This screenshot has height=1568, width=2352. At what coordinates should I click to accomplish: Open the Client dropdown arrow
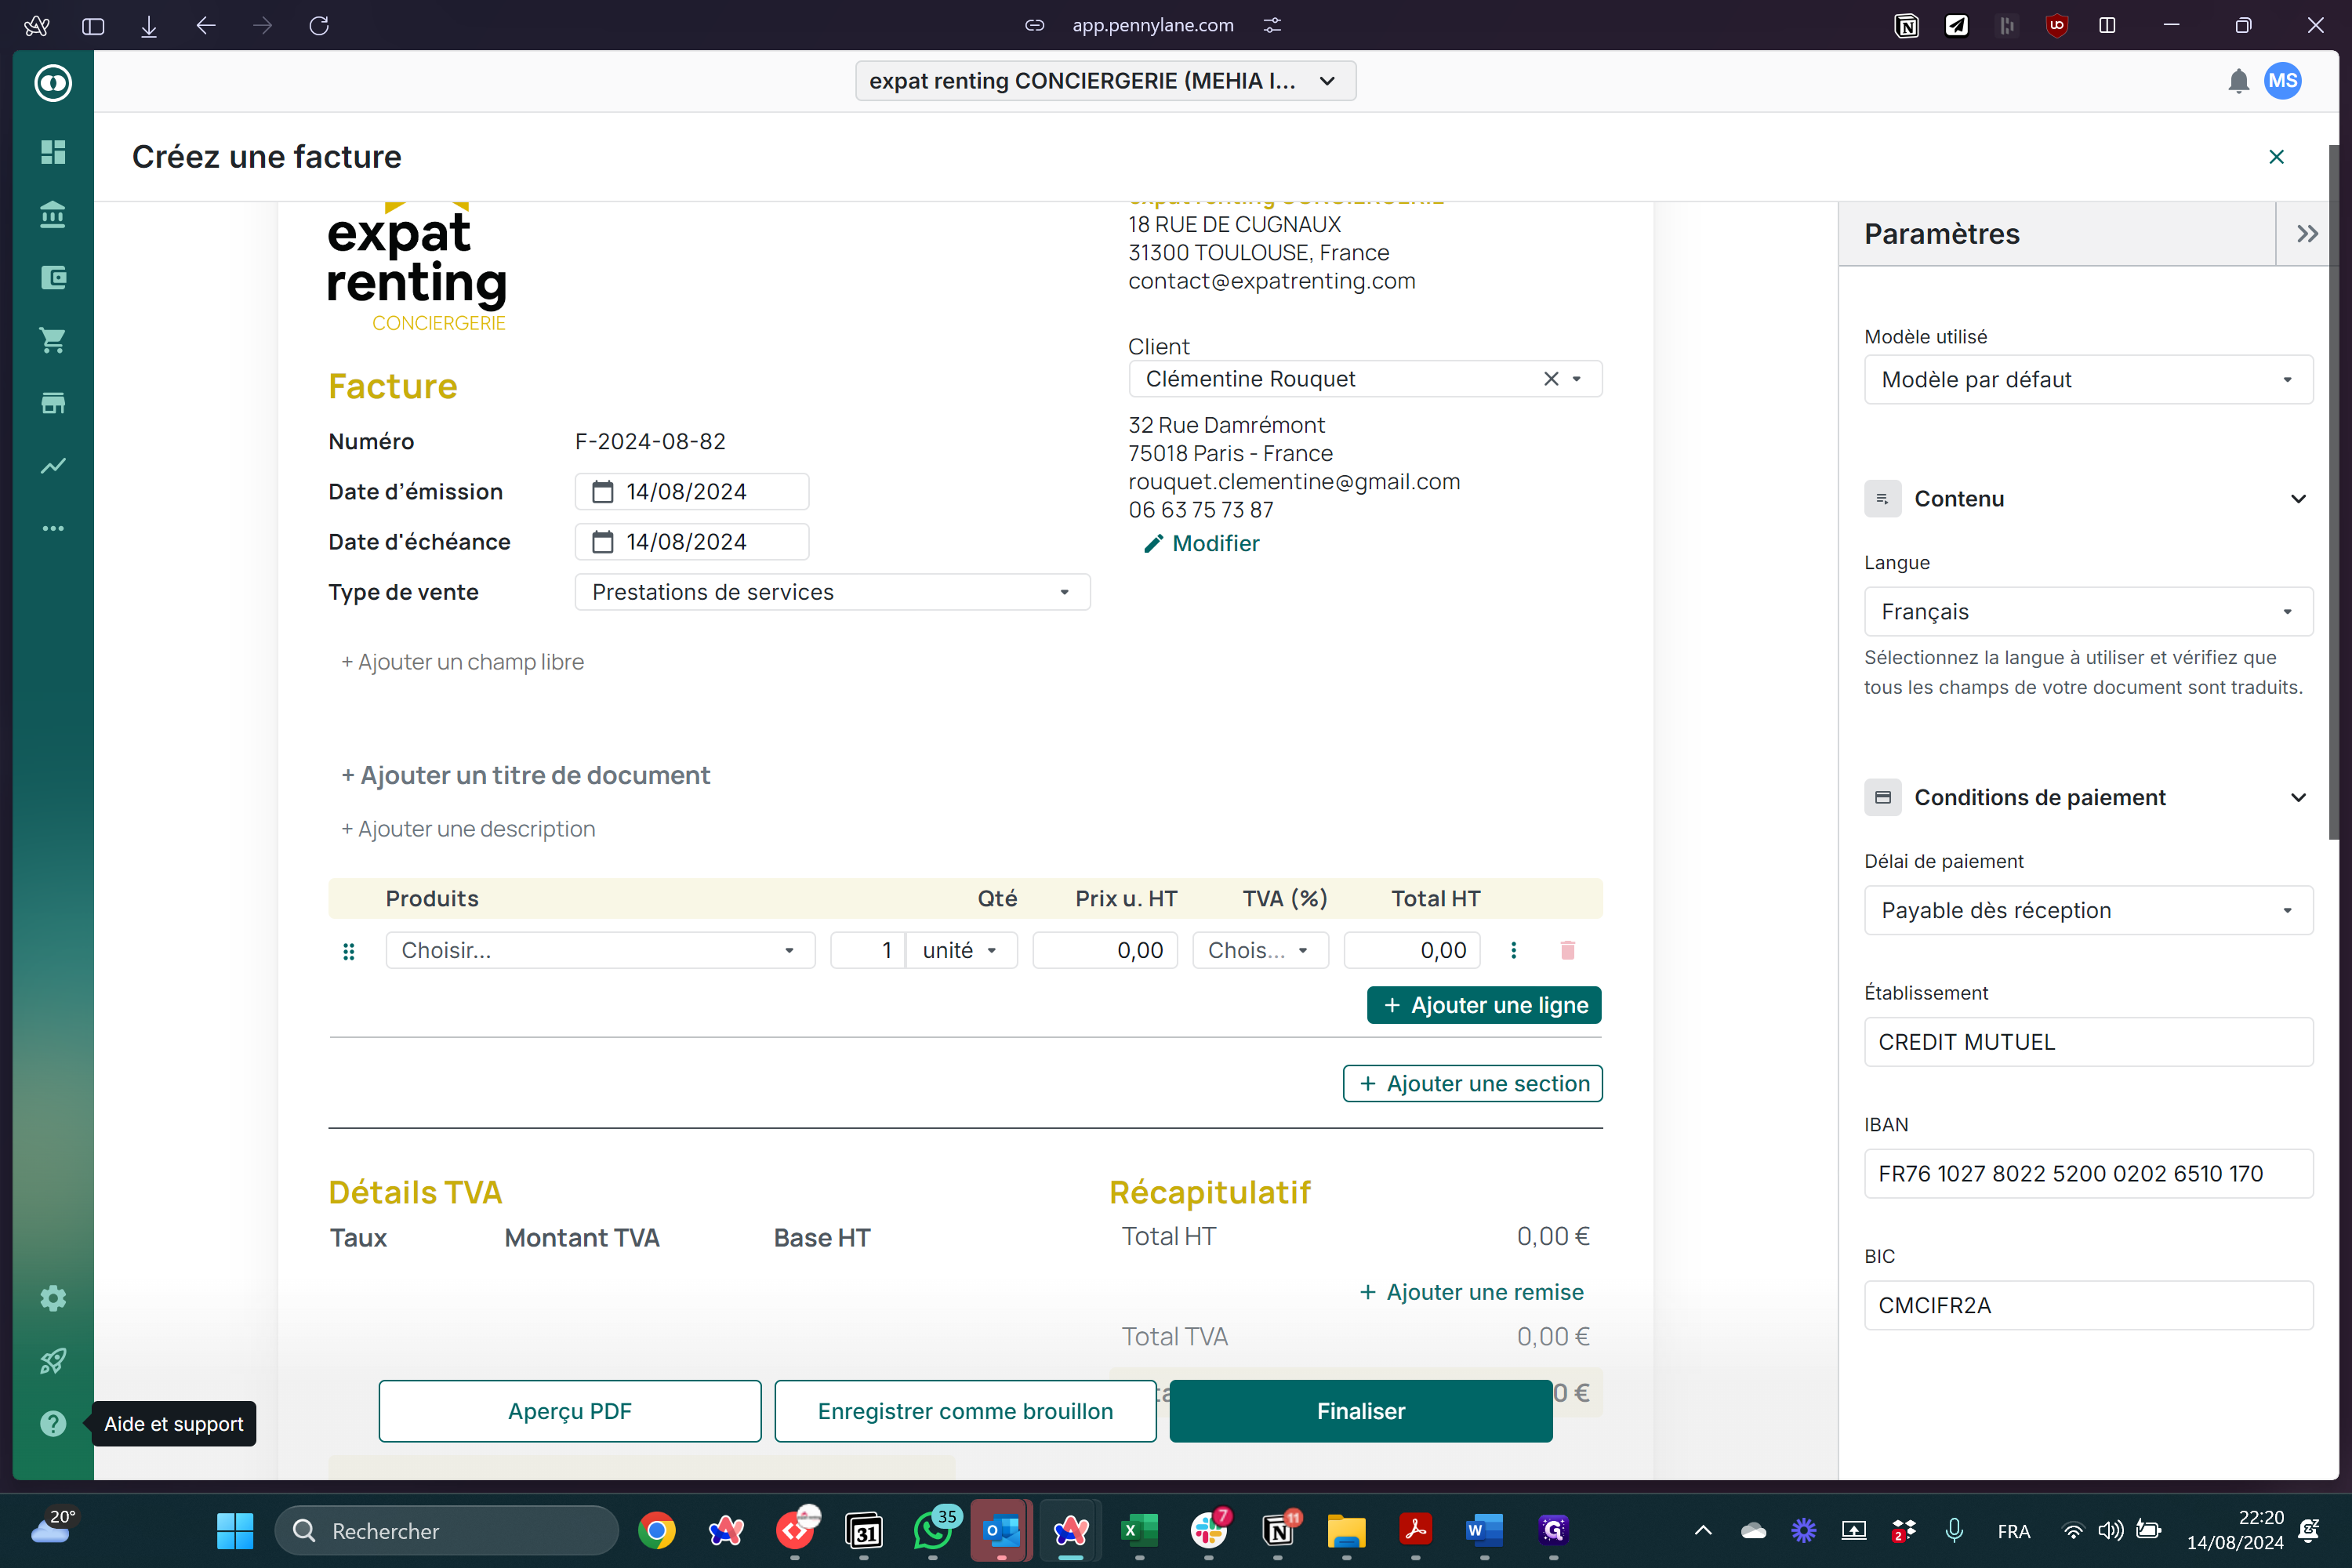tap(1577, 379)
